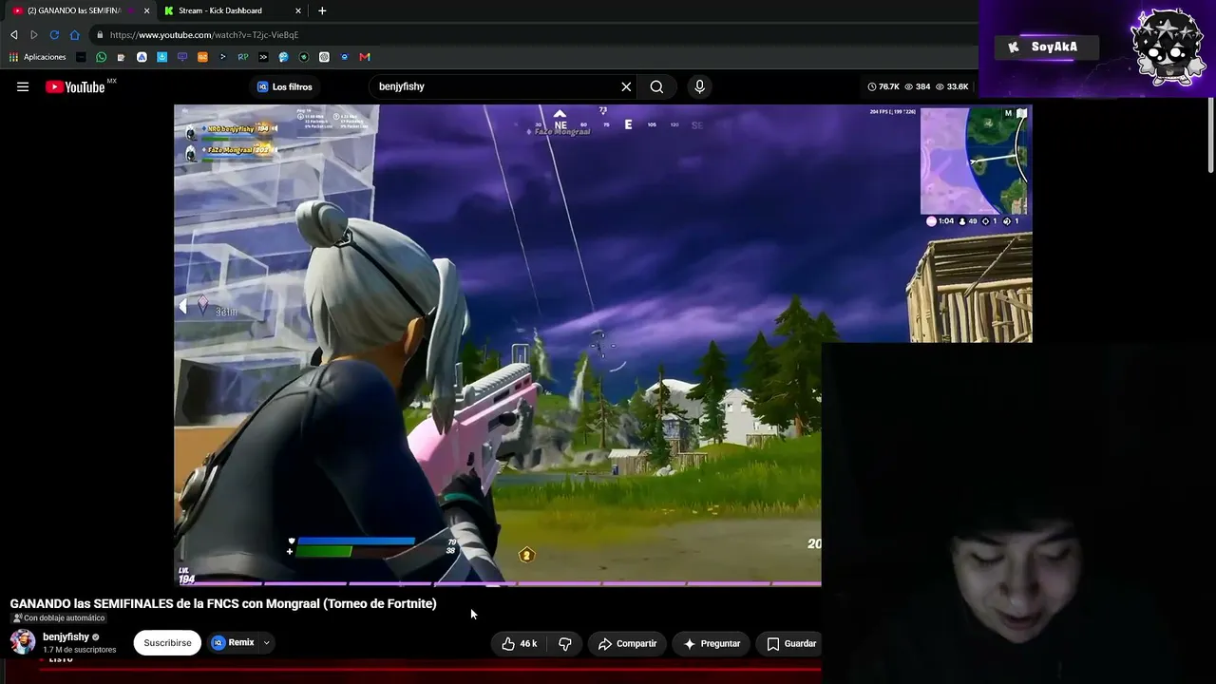Open the WhatsApp bookmark

102,57
